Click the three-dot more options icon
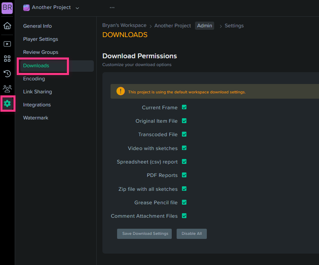319x265 pixels. coord(112,7)
